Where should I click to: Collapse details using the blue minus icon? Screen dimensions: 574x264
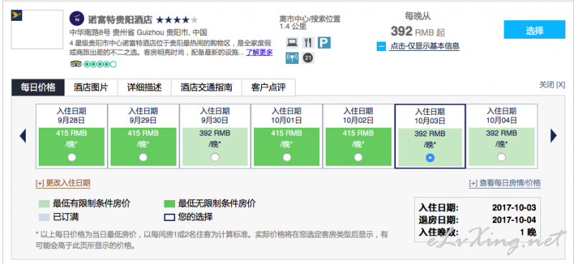[381, 47]
